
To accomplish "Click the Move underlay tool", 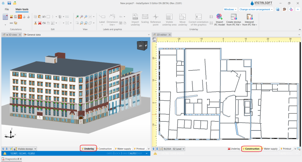I will [183, 20].
